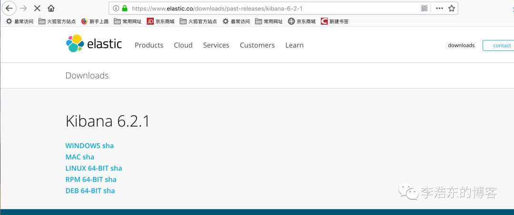The width and height of the screenshot is (514, 215).
Task: Open the 京东商城 bookmark with the JD icon
Action: (161, 21)
